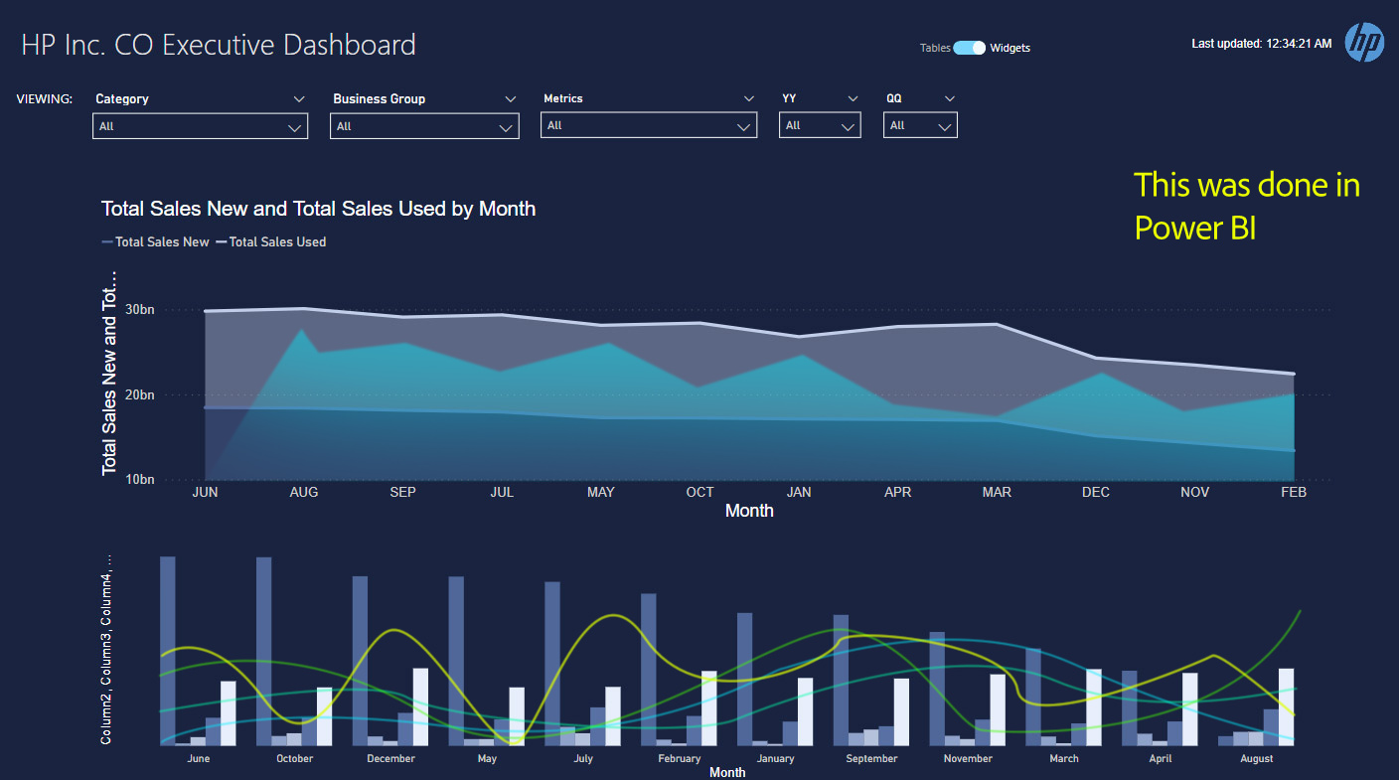Open the YY 'All' dropdown box
Screen dimensions: 1399x780
(820, 125)
